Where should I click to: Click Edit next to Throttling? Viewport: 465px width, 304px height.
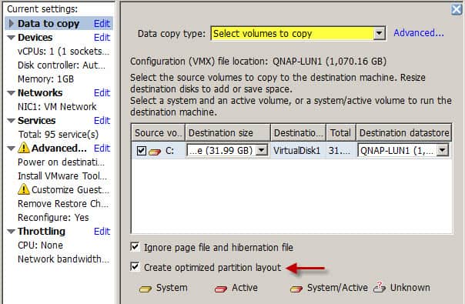point(102,232)
